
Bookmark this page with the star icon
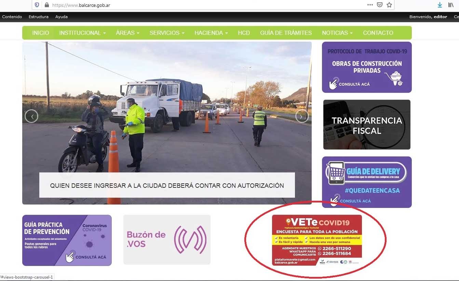click(x=389, y=5)
